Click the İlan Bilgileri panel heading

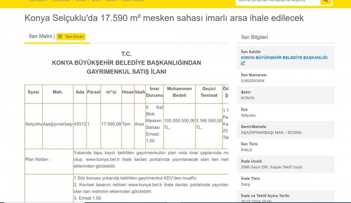click(254, 37)
